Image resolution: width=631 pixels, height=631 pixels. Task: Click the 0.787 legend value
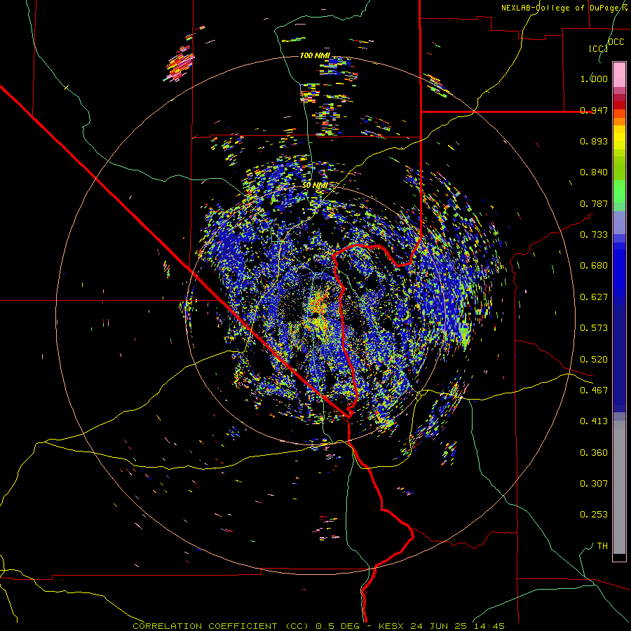[594, 203]
